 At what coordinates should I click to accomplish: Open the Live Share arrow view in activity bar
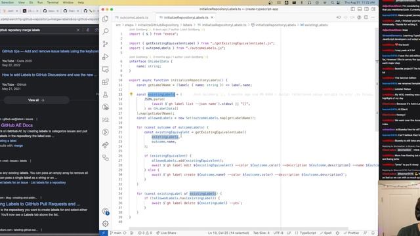105,145
